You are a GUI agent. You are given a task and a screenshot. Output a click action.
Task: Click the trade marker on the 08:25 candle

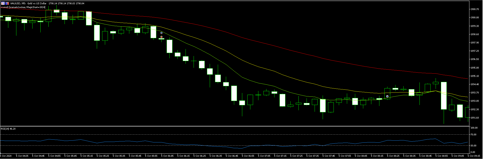[387, 96]
